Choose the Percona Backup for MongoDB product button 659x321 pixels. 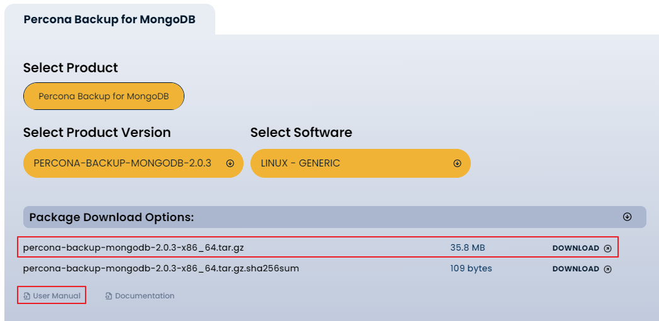tap(104, 96)
